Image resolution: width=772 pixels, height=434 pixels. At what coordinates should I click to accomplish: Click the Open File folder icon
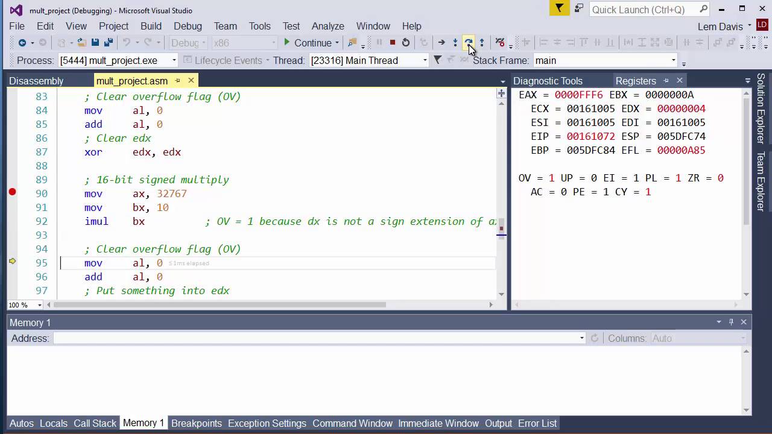tap(81, 43)
